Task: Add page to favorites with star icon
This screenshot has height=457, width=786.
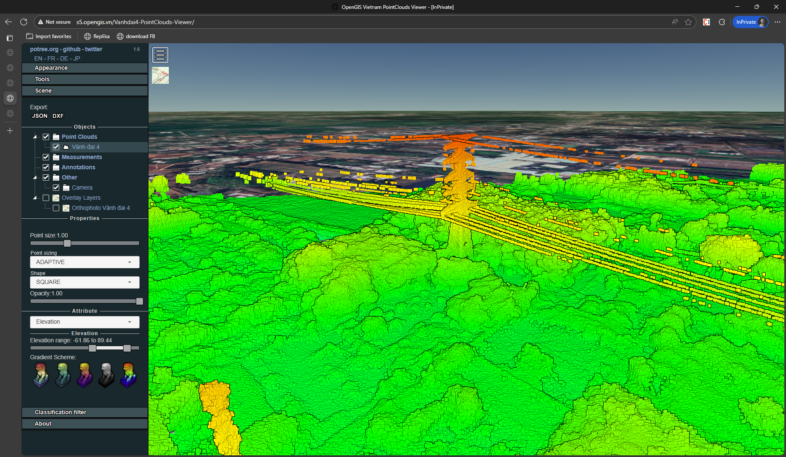Action: [x=688, y=22]
